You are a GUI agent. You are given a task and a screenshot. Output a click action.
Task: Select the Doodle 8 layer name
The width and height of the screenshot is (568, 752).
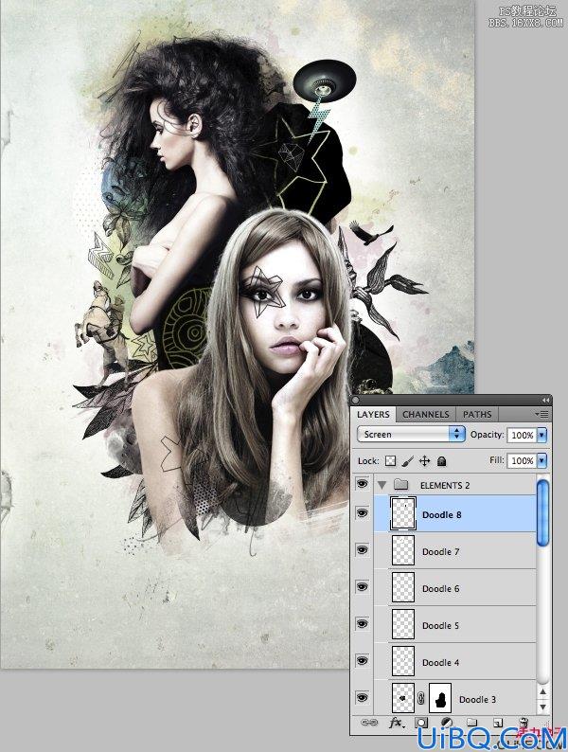point(441,514)
